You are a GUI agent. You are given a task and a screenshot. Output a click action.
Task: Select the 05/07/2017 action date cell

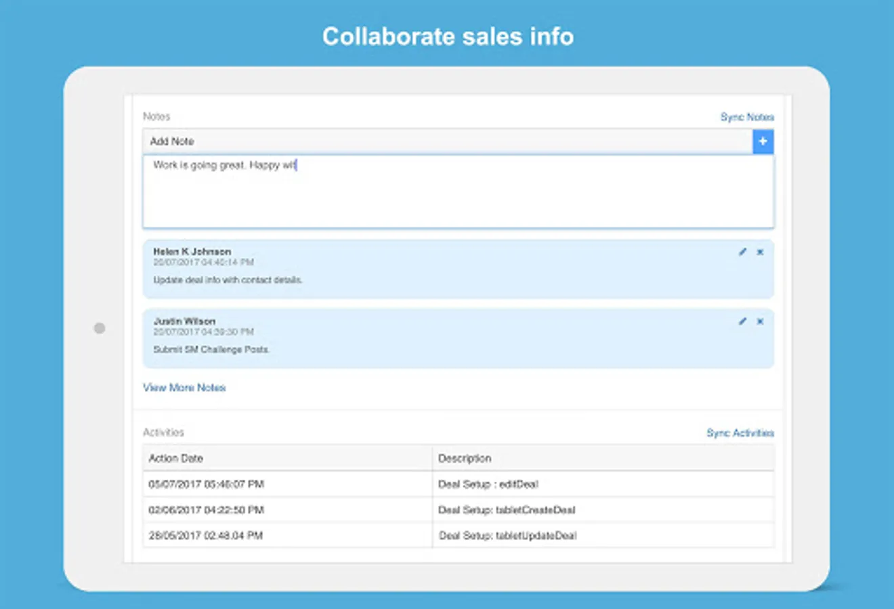click(x=207, y=484)
